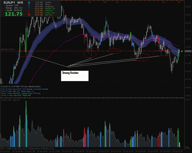Image resolution: width=192 pixels, height=153 pixels.
Task: Click 121.45 on the price scale
Action: (x=188, y=63)
